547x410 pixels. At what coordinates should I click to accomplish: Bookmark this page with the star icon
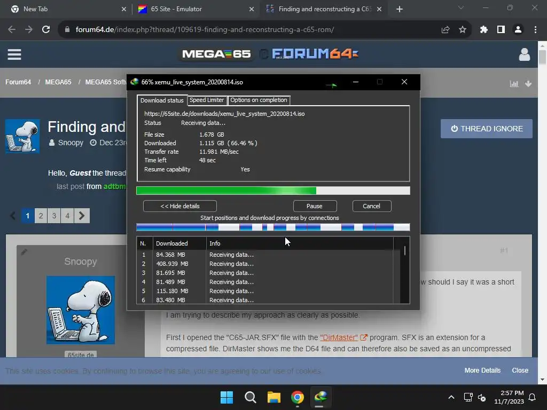pos(463,30)
